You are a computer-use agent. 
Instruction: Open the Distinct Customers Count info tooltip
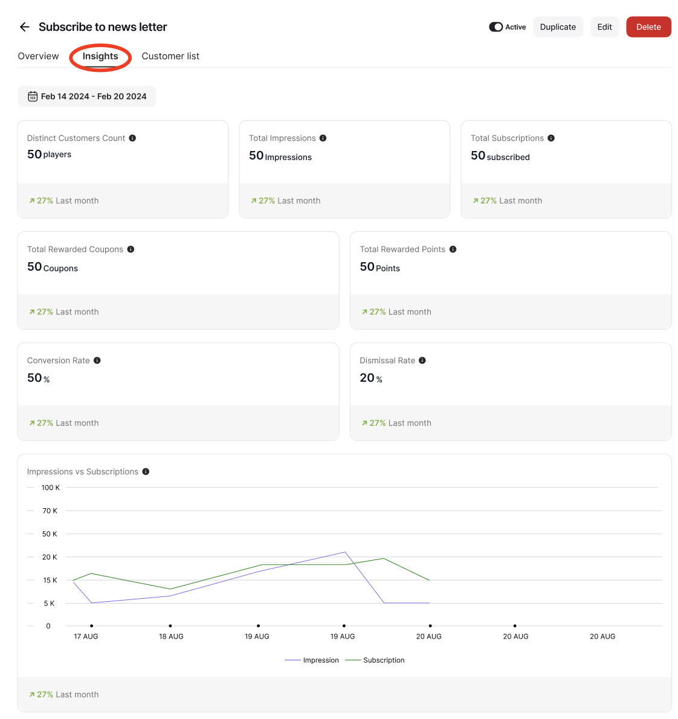[132, 138]
